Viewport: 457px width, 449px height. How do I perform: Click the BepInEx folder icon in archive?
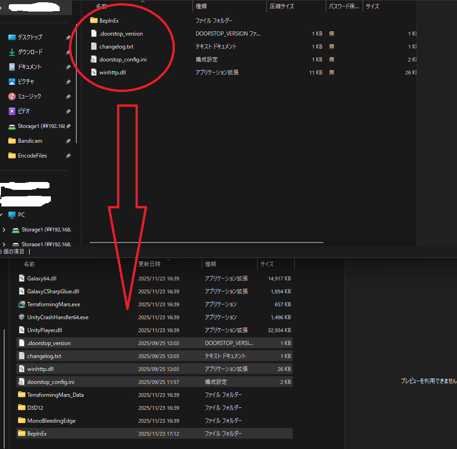[93, 21]
